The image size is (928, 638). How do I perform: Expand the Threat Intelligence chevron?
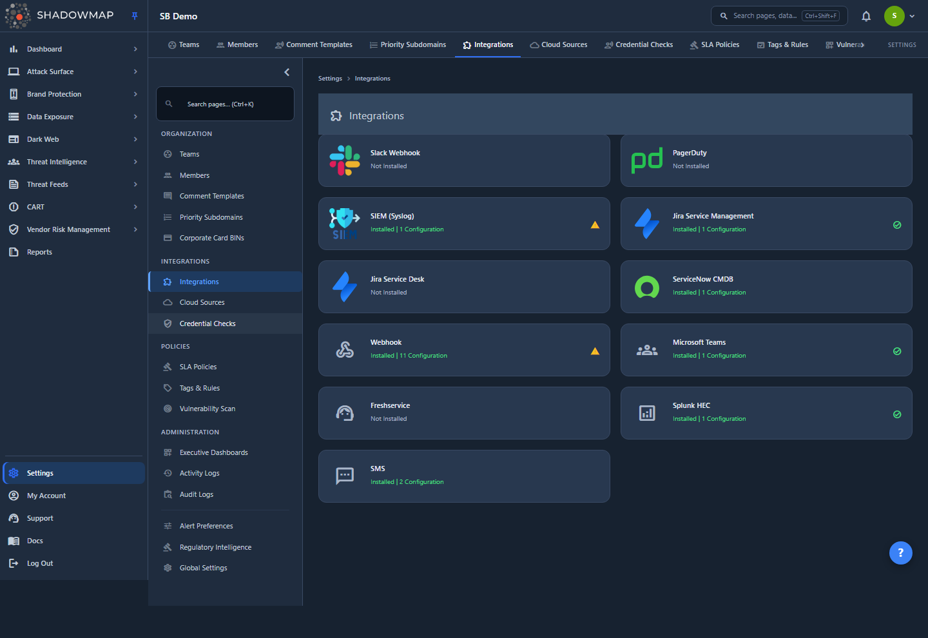coord(135,162)
